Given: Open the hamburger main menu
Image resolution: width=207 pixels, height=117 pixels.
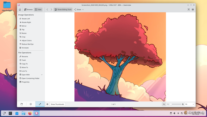Looking at the screenshot, I should (x=193, y=9).
